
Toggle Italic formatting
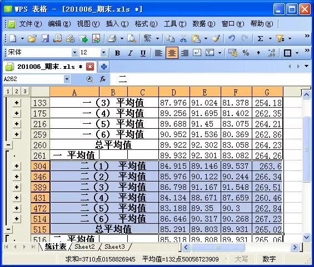130,53
